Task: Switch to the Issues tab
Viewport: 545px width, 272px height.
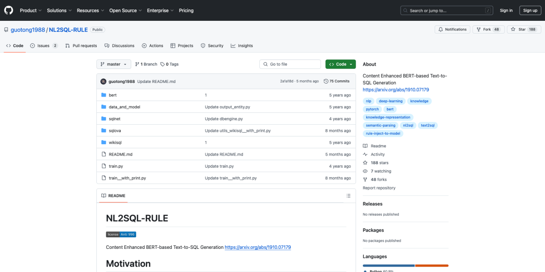Action: pos(44,46)
